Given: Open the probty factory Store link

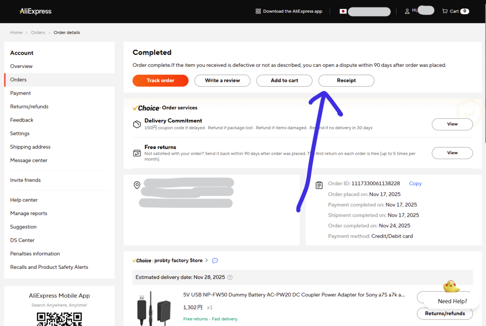Looking at the screenshot, I should point(178,260).
